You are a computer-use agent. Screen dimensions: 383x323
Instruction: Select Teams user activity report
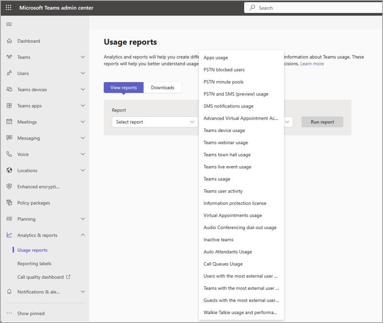pos(241,191)
